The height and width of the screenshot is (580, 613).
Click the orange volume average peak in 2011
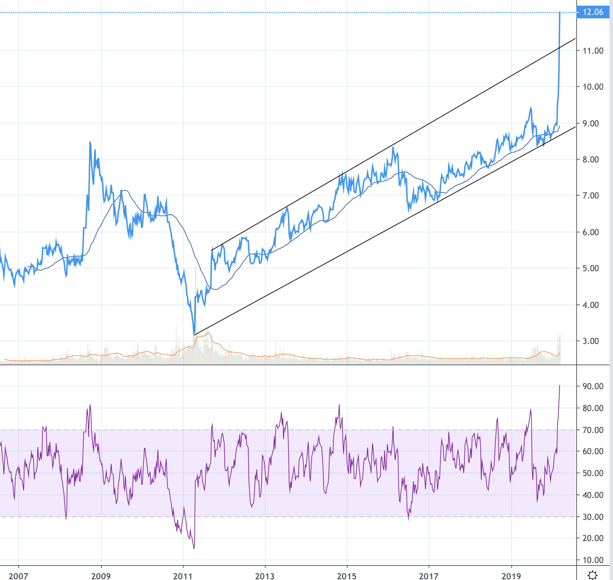point(208,333)
